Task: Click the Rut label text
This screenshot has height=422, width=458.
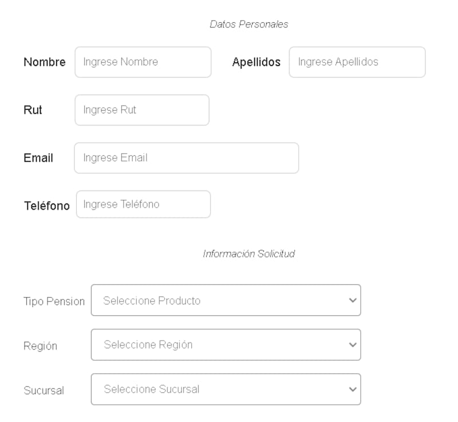Action: point(33,110)
